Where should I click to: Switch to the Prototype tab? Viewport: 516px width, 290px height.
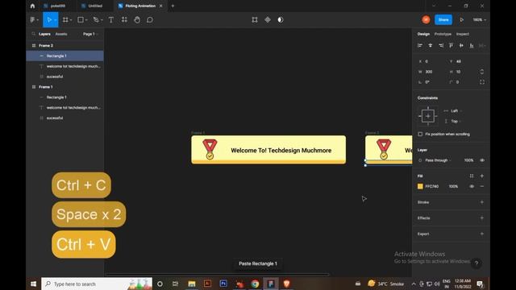(x=443, y=34)
